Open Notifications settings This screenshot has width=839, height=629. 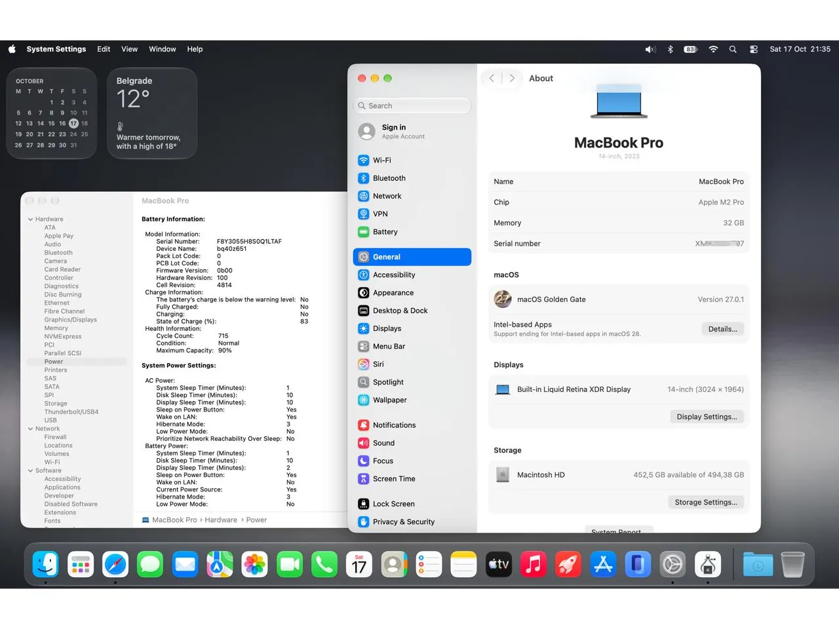pyautogui.click(x=412, y=425)
